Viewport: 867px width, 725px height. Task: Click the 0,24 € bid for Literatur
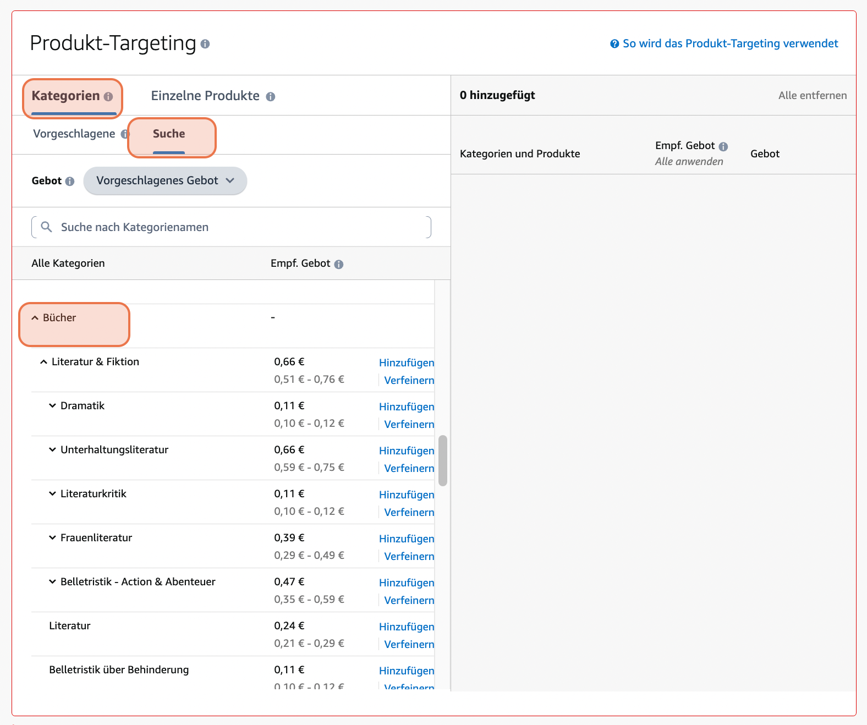[289, 625]
